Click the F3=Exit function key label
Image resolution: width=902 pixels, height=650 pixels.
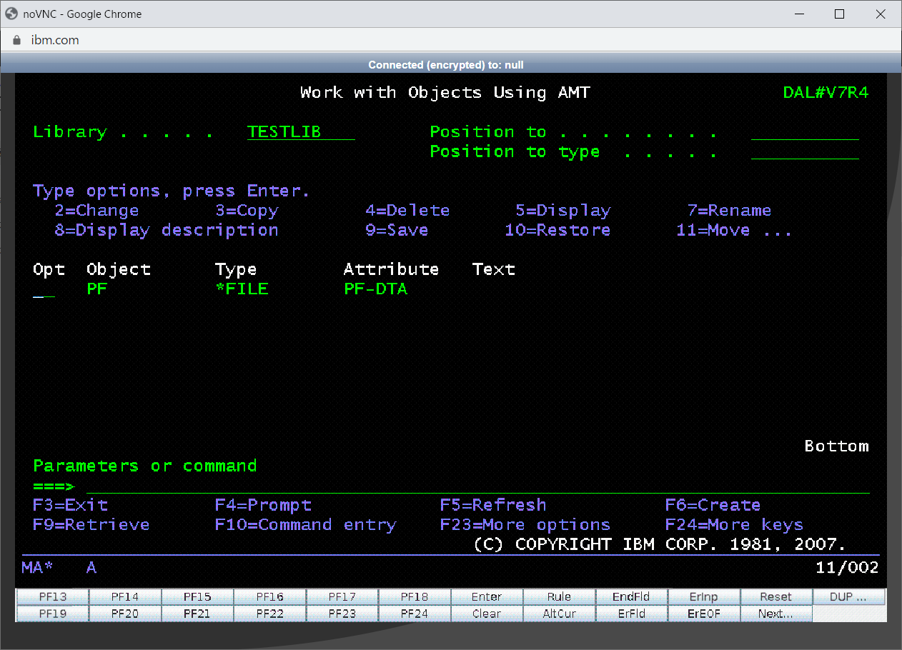(70, 505)
